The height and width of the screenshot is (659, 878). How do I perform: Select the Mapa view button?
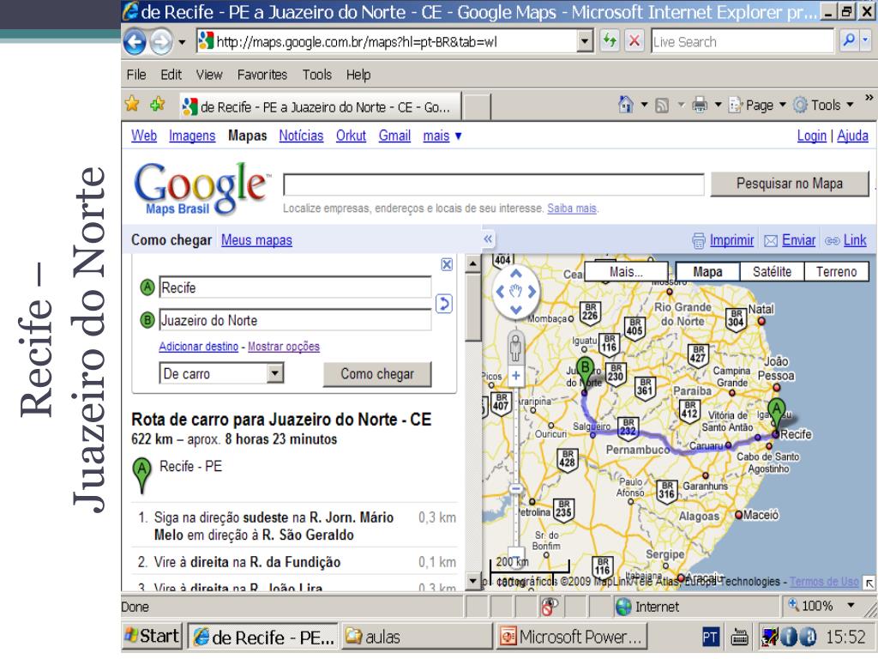click(x=707, y=272)
